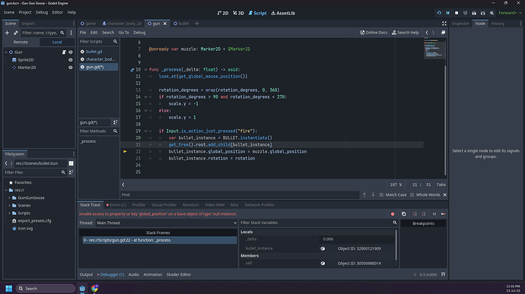Image resolution: width=525 pixels, height=294 pixels.
Task: Open Search Help
Action: [x=406, y=33]
